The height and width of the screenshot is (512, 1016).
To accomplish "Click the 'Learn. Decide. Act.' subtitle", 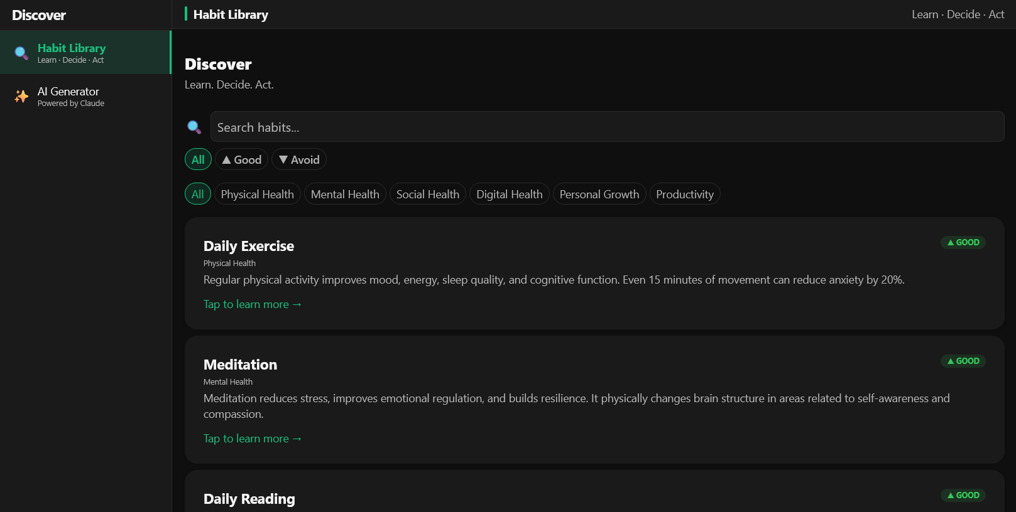I will (x=229, y=85).
